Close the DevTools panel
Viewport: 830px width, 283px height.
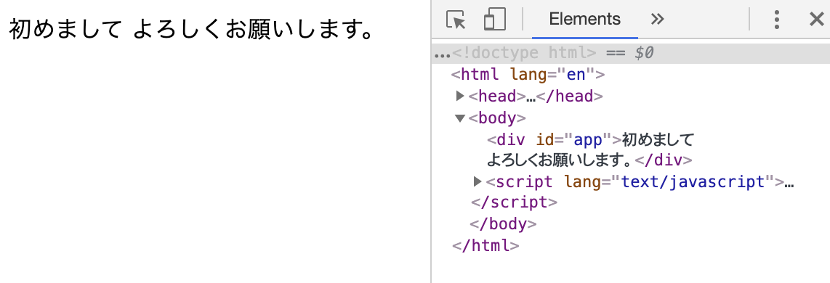(817, 20)
